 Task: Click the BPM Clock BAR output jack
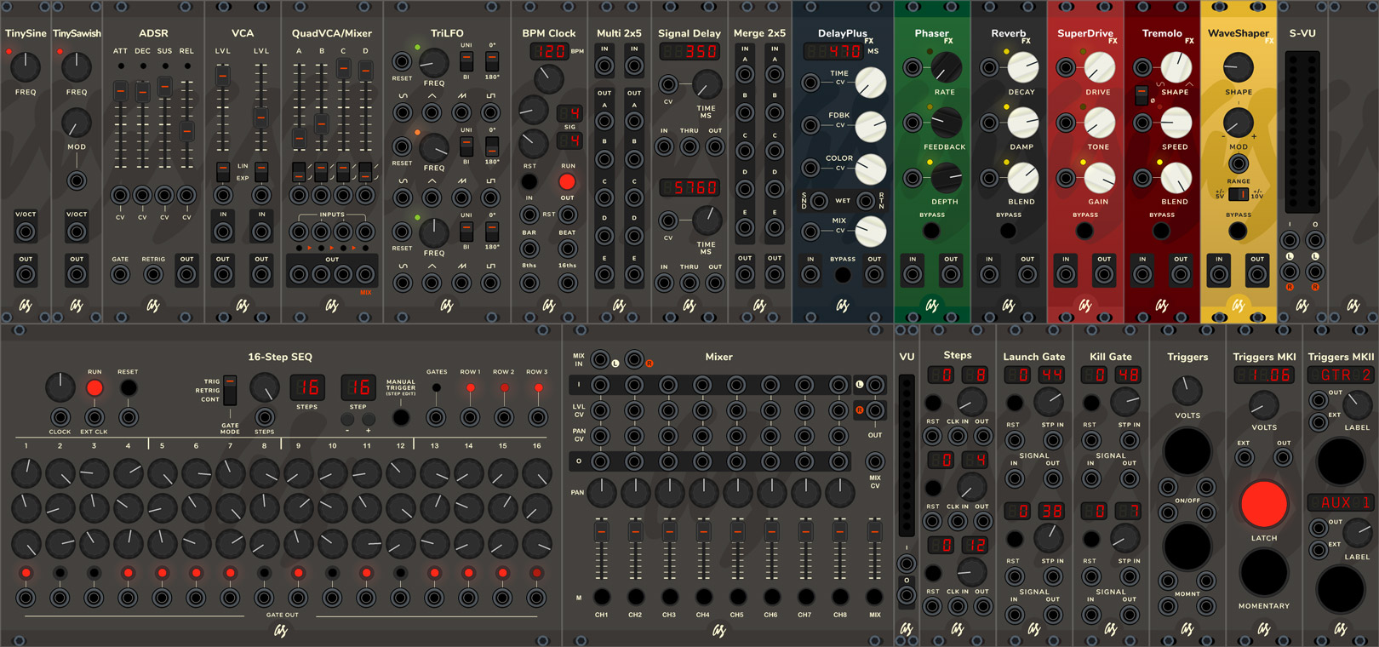(x=529, y=249)
